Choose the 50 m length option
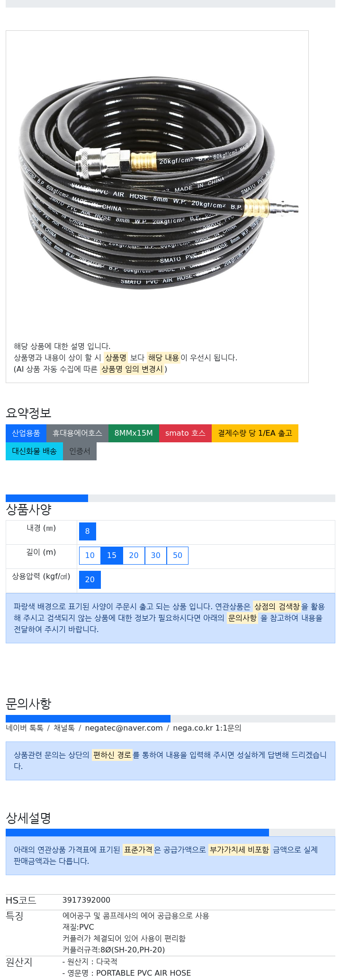Image resolution: width=341 pixels, height=979 pixels. (178, 556)
